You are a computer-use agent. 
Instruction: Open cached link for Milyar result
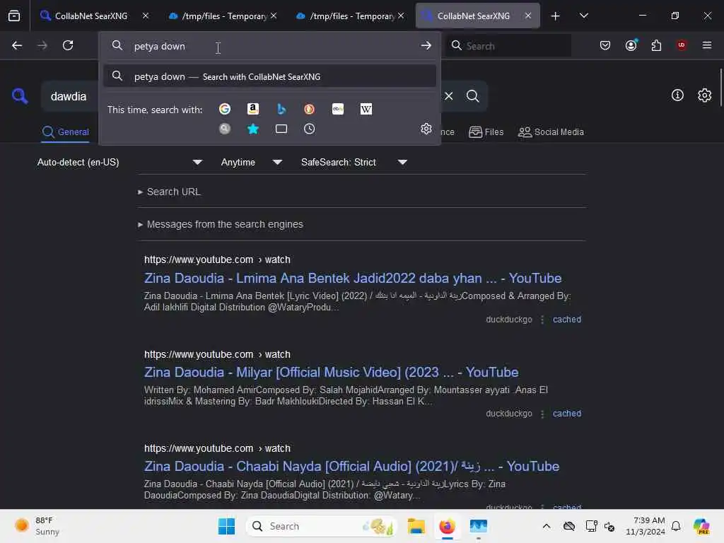[566, 413]
